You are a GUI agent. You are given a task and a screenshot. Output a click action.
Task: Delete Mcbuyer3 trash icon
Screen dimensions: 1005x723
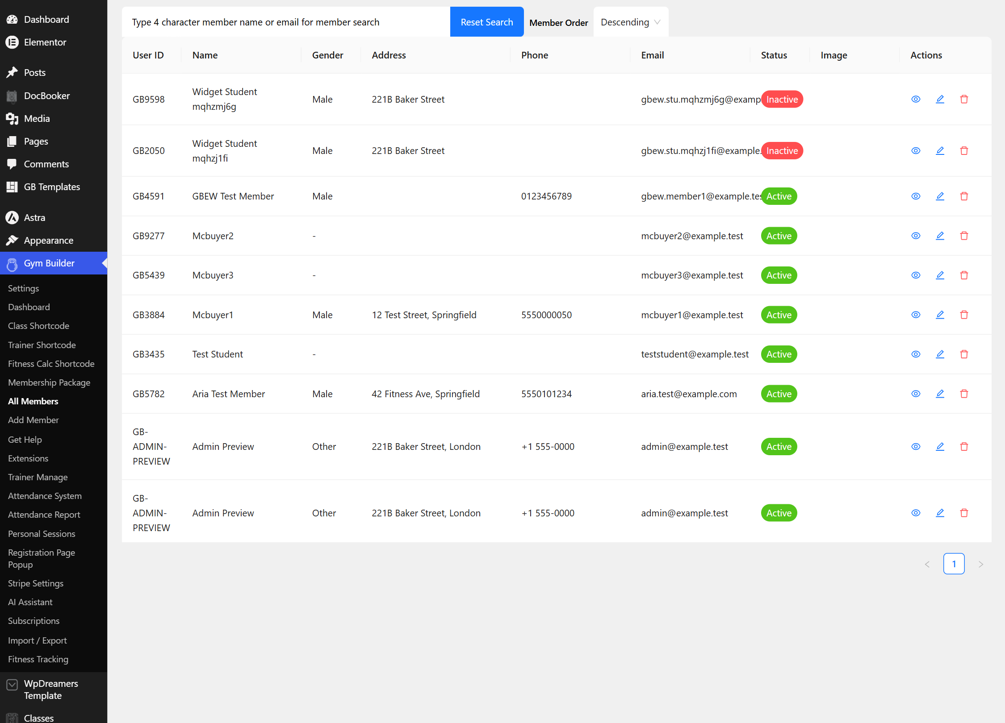click(964, 275)
